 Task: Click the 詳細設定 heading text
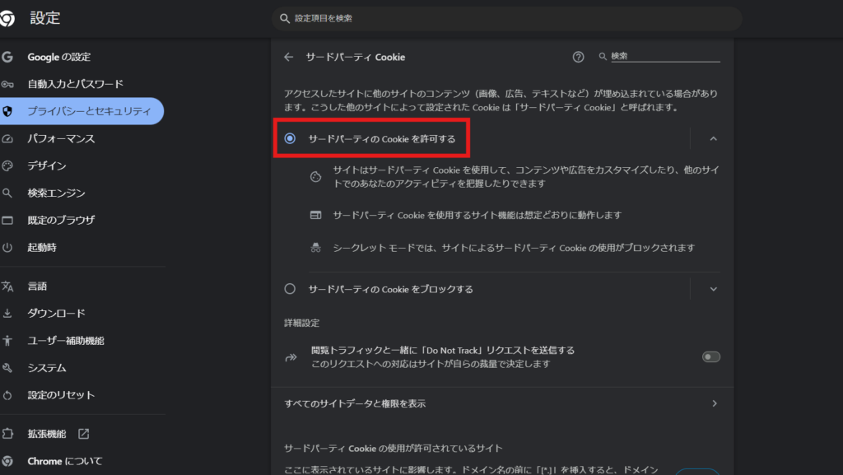pyautogui.click(x=301, y=323)
